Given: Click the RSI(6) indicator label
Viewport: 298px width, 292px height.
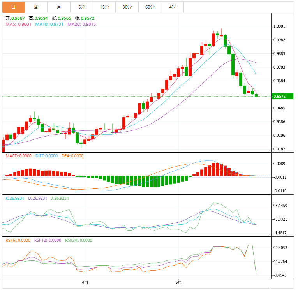Looking at the screenshot, I should [18, 240].
